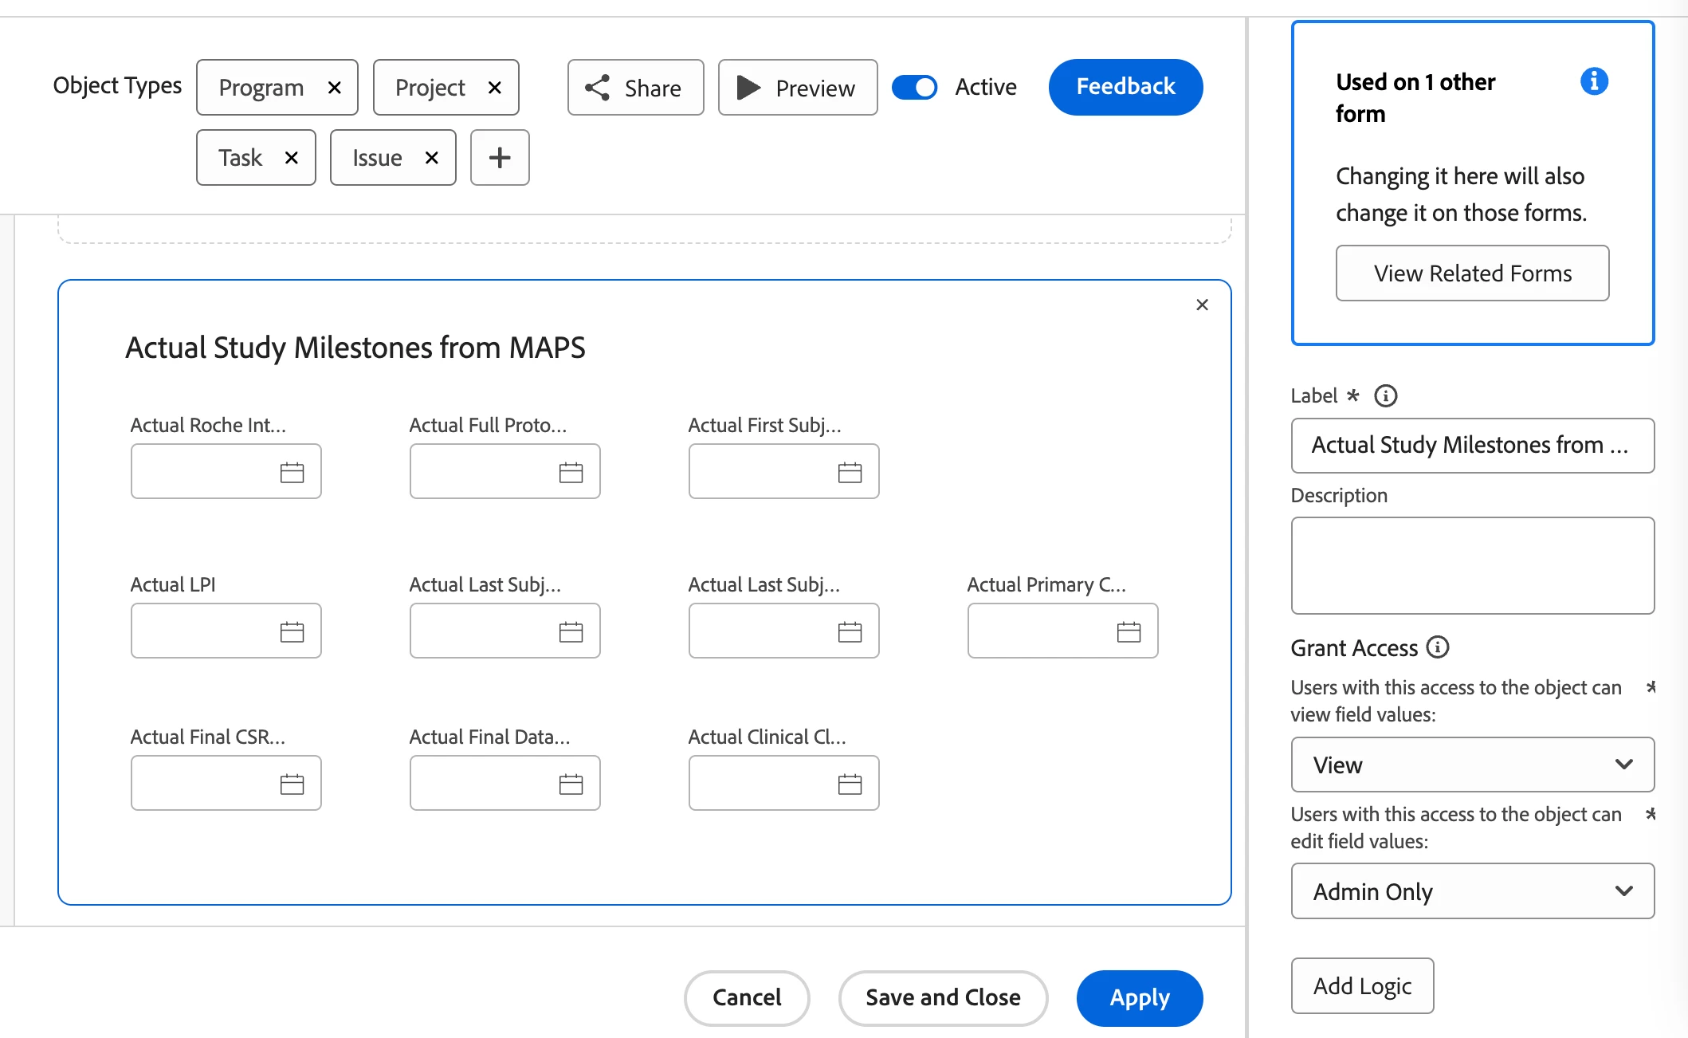The image size is (1688, 1038).
Task: Click blue info icon in Used on panel
Action: (x=1594, y=81)
